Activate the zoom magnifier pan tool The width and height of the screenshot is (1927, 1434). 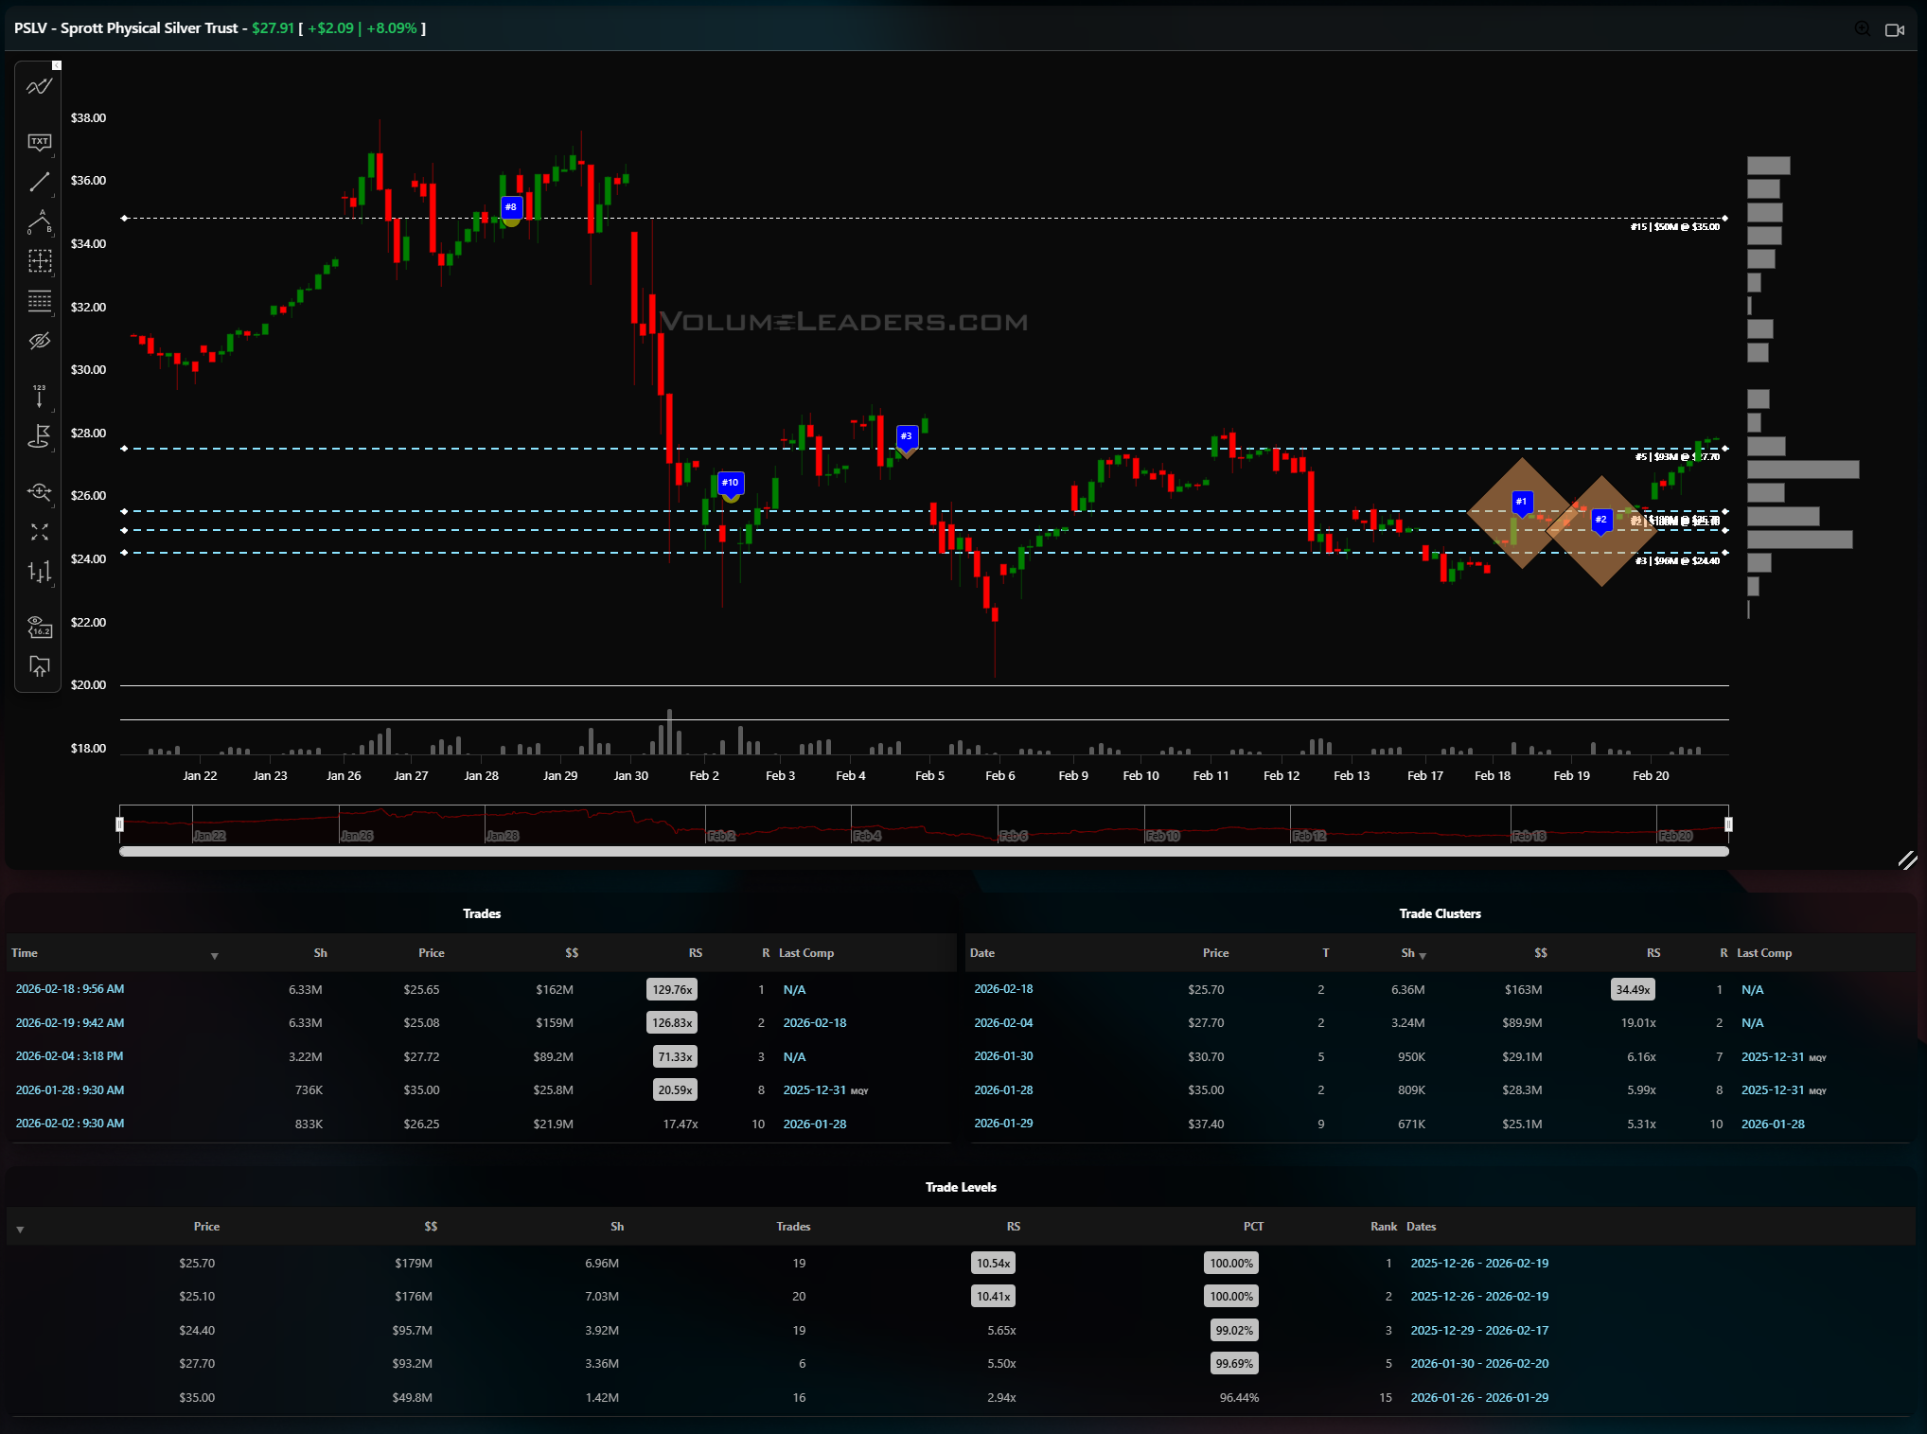click(39, 491)
